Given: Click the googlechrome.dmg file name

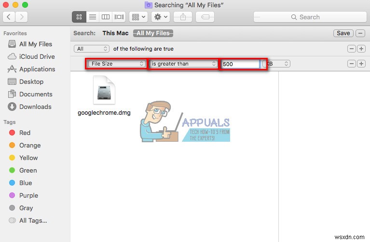Looking at the screenshot, I should tap(104, 113).
